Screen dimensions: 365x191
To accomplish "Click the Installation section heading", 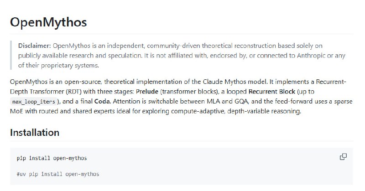I will tap(34, 133).
